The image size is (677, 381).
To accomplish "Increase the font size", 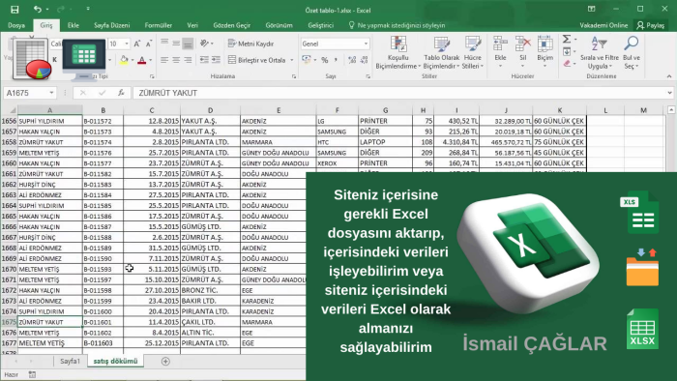I will 137,44.
